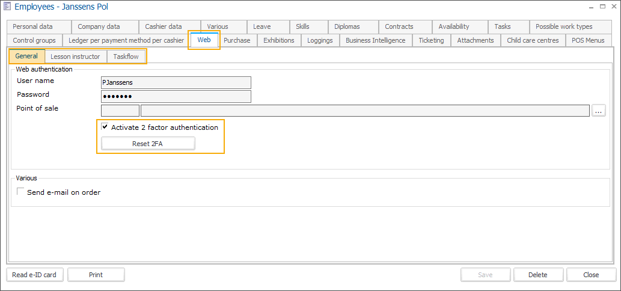Open the POS Menus tab
Screen dimensions: 621x291
589,40
